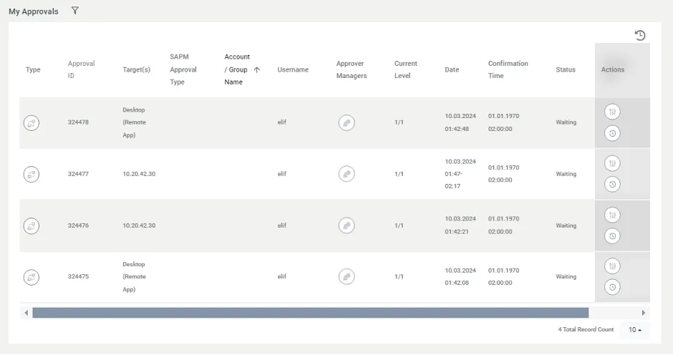673x355 pixels.
Task: Show approver managers for approval 324475
Action: [x=347, y=276]
